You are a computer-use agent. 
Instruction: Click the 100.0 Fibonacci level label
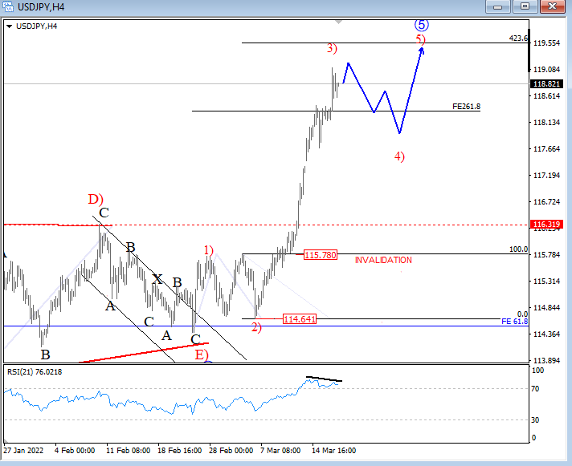(518, 249)
